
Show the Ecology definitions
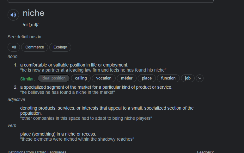[60, 47]
